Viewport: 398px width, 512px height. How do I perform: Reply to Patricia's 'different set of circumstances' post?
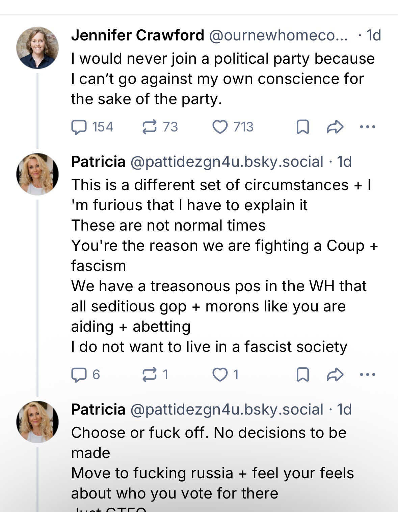(79, 374)
